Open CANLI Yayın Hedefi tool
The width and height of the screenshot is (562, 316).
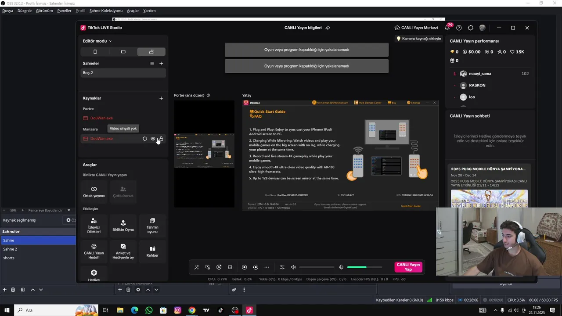click(94, 251)
